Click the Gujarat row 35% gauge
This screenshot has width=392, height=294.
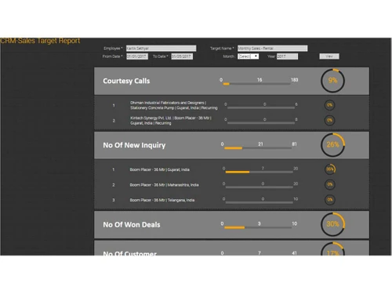tap(330, 169)
